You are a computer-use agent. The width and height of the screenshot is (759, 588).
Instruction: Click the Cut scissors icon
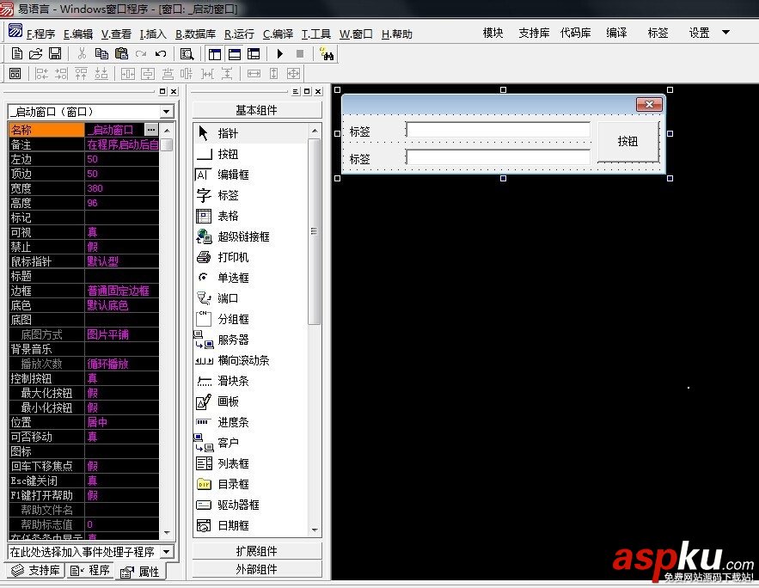coord(82,53)
